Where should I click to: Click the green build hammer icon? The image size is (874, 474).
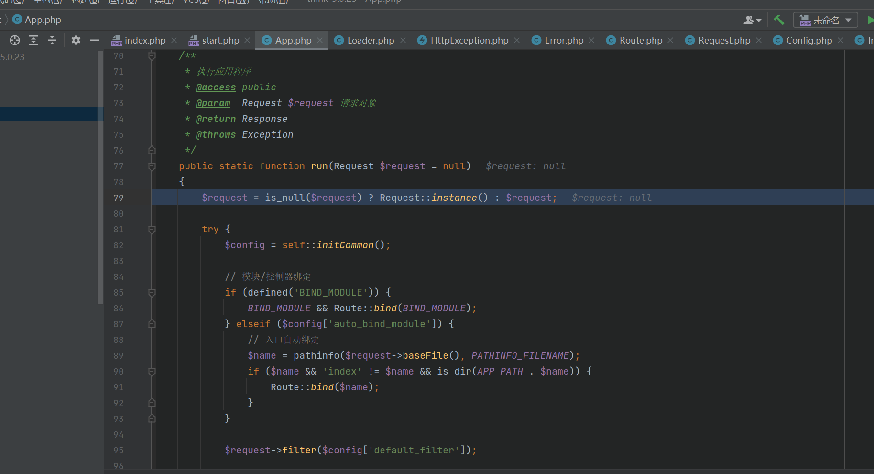coord(779,20)
